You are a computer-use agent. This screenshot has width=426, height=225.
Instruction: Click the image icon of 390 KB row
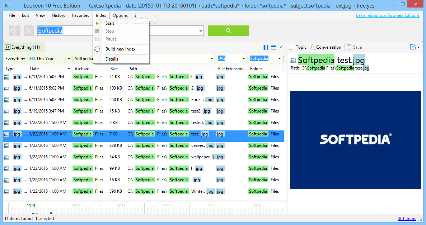pyautogui.click(x=6, y=191)
